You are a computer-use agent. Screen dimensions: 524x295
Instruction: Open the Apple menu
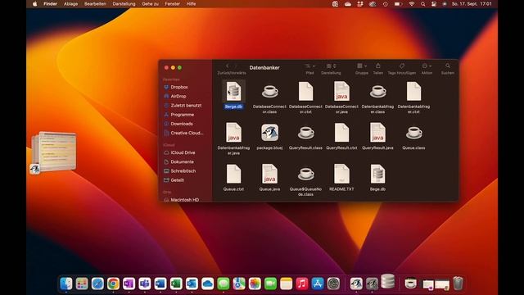pyautogui.click(x=34, y=4)
